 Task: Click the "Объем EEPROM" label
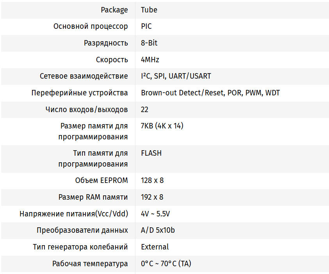click(x=101, y=181)
